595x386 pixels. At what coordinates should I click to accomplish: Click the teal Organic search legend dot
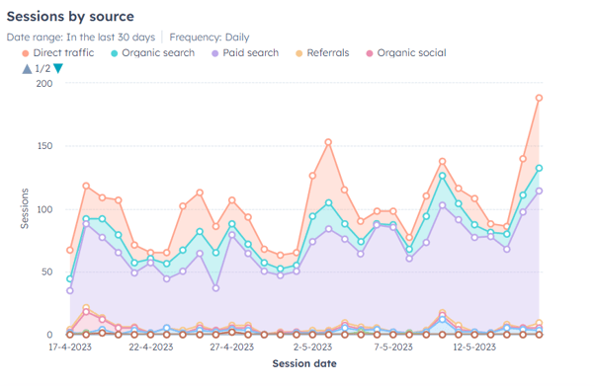115,53
